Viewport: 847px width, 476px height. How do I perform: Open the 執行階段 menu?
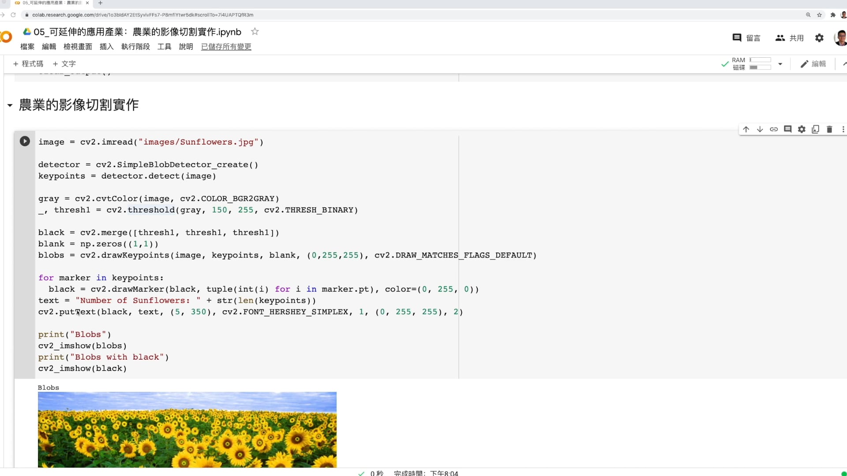135,47
